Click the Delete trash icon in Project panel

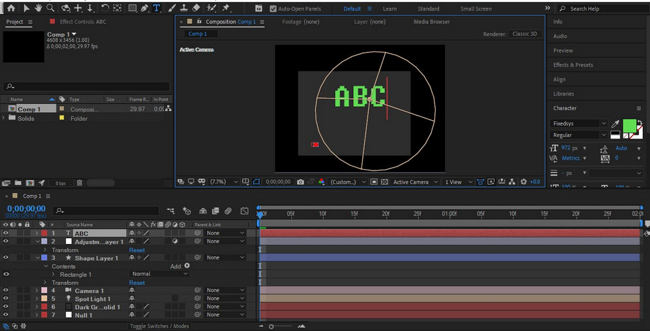click(x=79, y=182)
